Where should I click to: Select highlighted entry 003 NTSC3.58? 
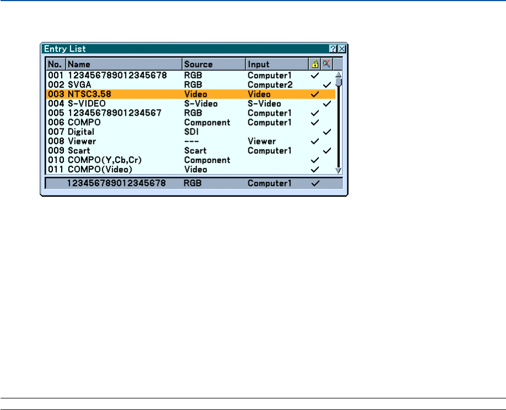(191, 94)
